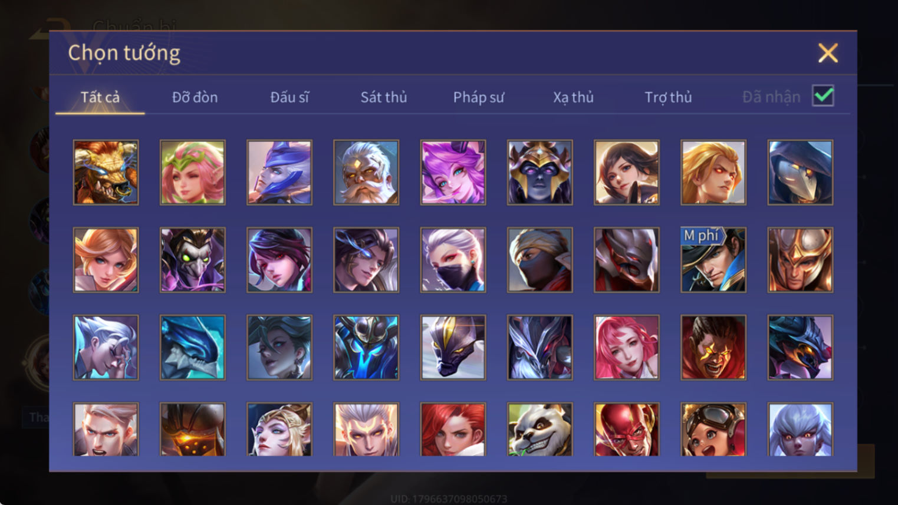
Task: Pick the goggles-wearing pilot girl hero
Action: [x=713, y=430]
